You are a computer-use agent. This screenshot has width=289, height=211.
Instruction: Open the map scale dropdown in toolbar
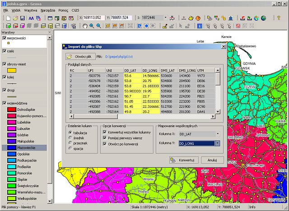click(166, 18)
